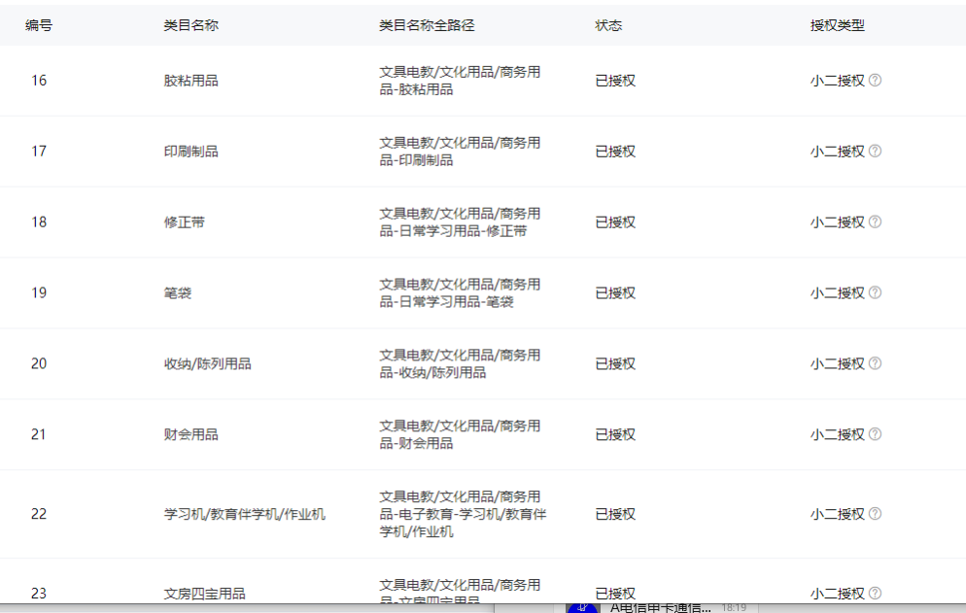966x613 pixels.
Task: Select the full path ending in 日常学习用品-笔袋
Action: point(460,293)
